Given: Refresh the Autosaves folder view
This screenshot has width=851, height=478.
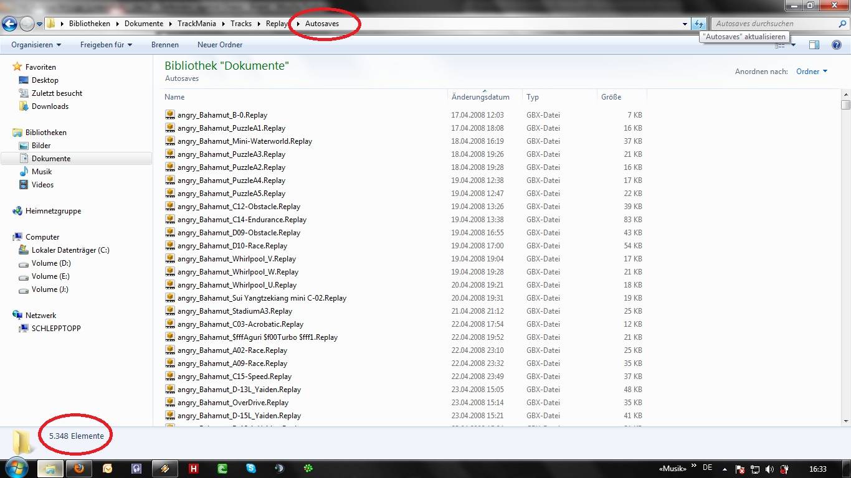Looking at the screenshot, I should (x=699, y=24).
